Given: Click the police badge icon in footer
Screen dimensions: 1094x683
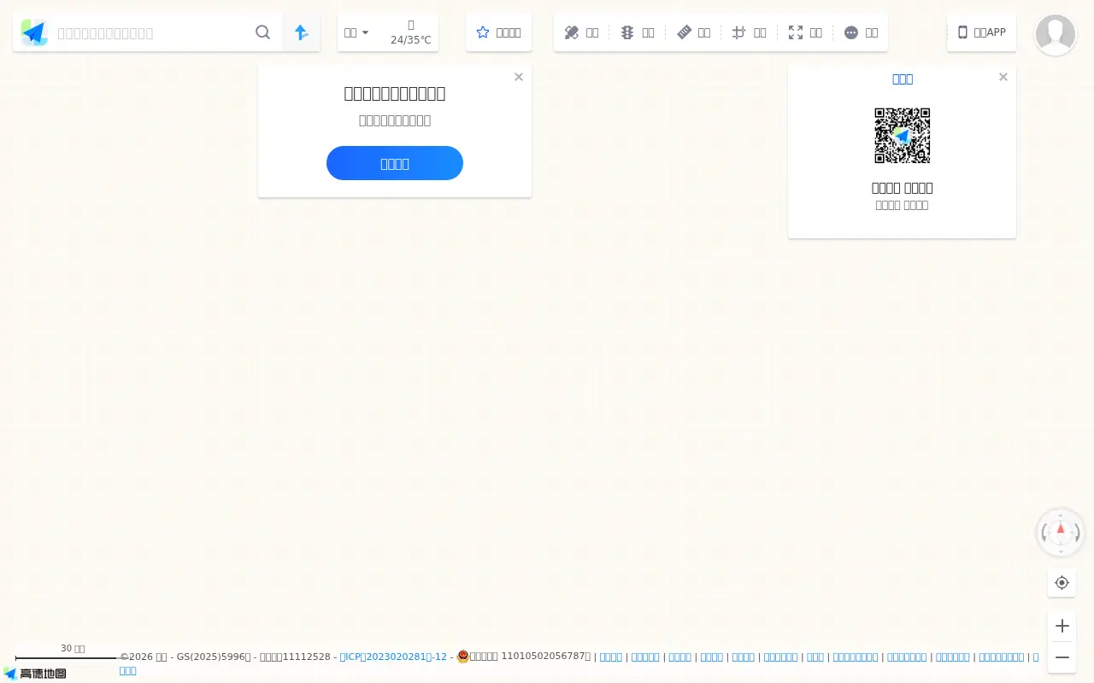Looking at the screenshot, I should (463, 657).
